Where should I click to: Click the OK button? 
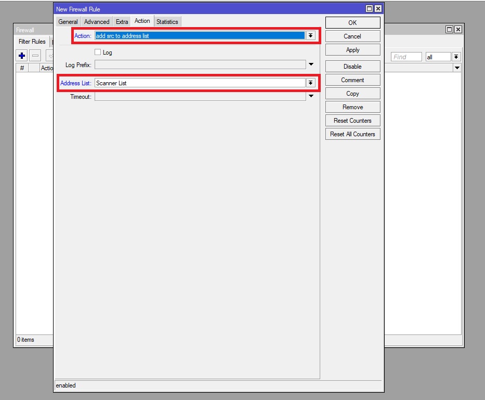pos(352,22)
